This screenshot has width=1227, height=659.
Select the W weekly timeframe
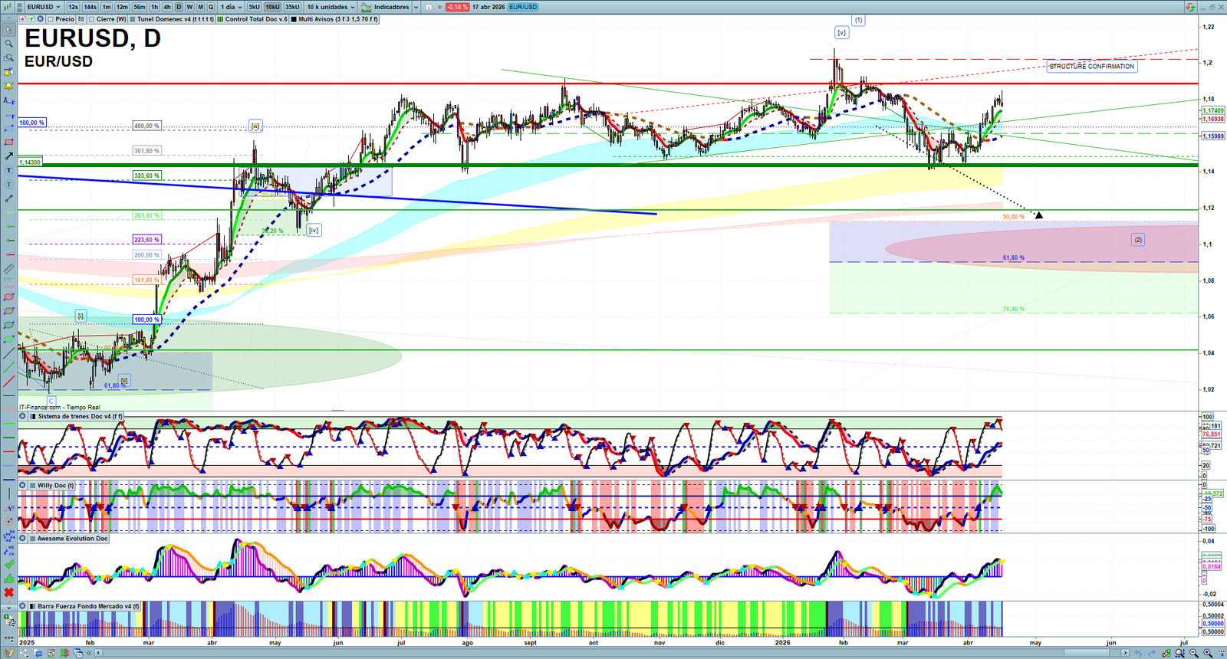click(189, 7)
